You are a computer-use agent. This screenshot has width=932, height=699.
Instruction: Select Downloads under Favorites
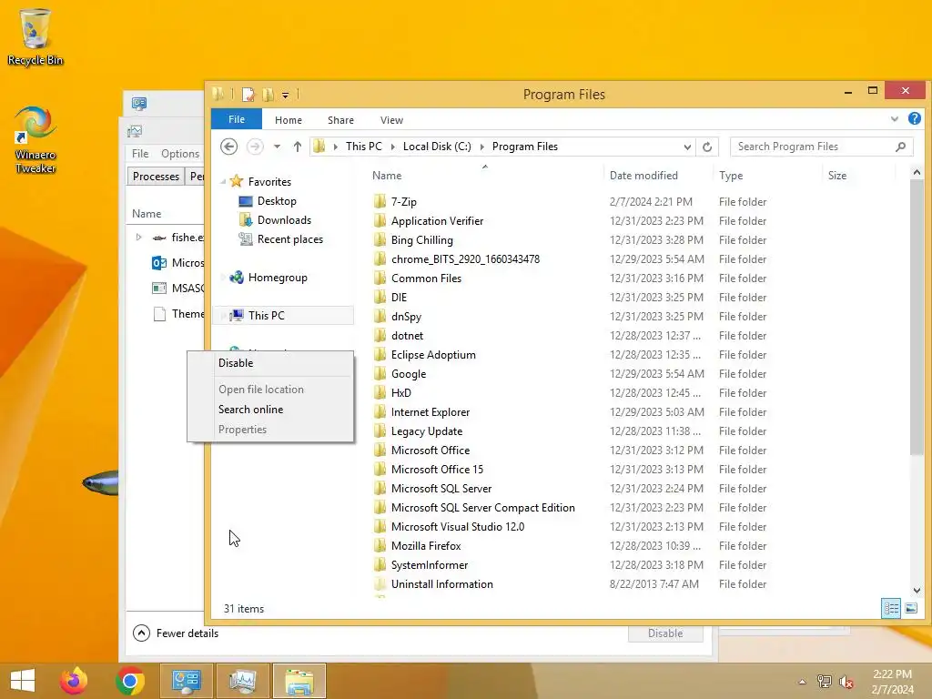[284, 220]
